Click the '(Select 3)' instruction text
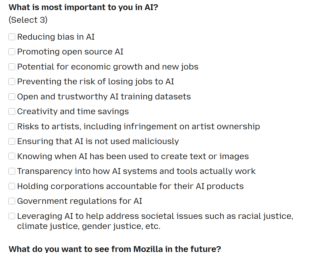Viewport: 320px width, 253px height. tap(28, 20)
